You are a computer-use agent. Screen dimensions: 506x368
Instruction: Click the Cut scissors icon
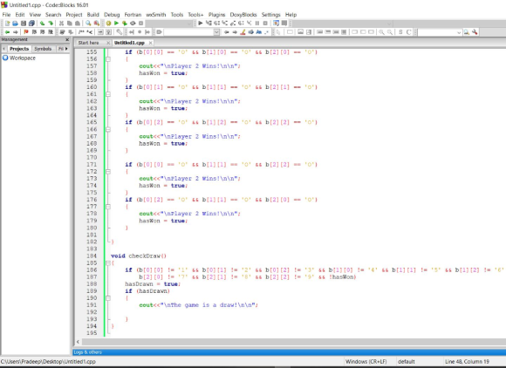click(61, 24)
